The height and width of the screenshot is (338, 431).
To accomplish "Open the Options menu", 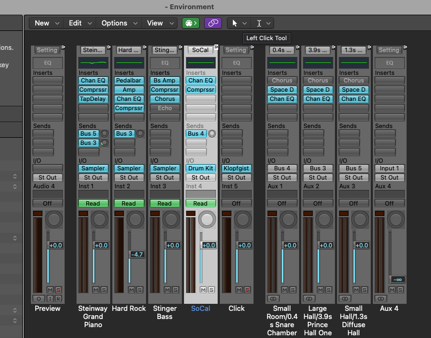I will click(x=114, y=23).
